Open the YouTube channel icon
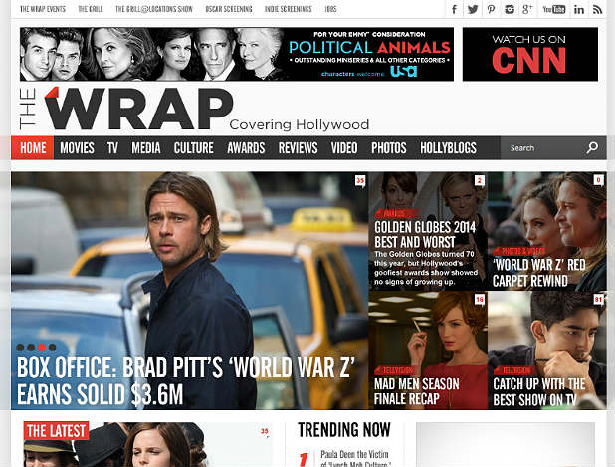This screenshot has width=615, height=467. pyautogui.click(x=554, y=9)
